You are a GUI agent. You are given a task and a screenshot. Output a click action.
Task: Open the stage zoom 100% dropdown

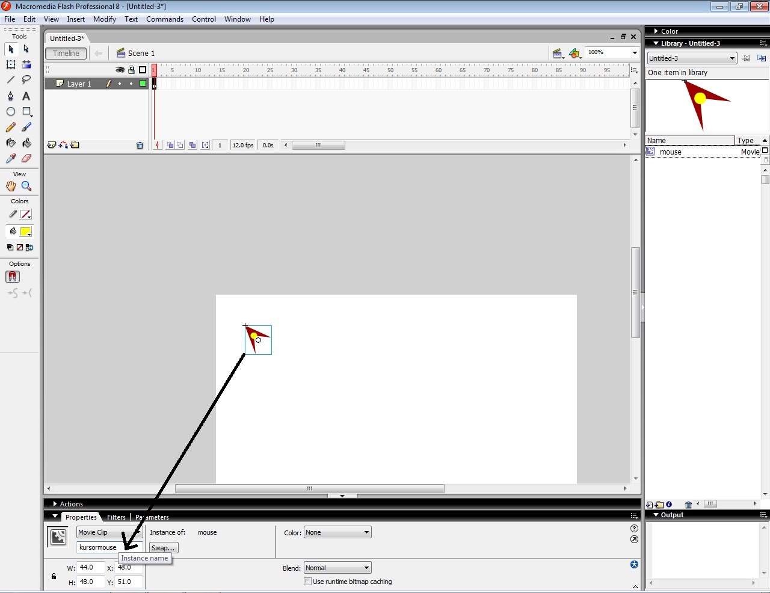tap(634, 53)
